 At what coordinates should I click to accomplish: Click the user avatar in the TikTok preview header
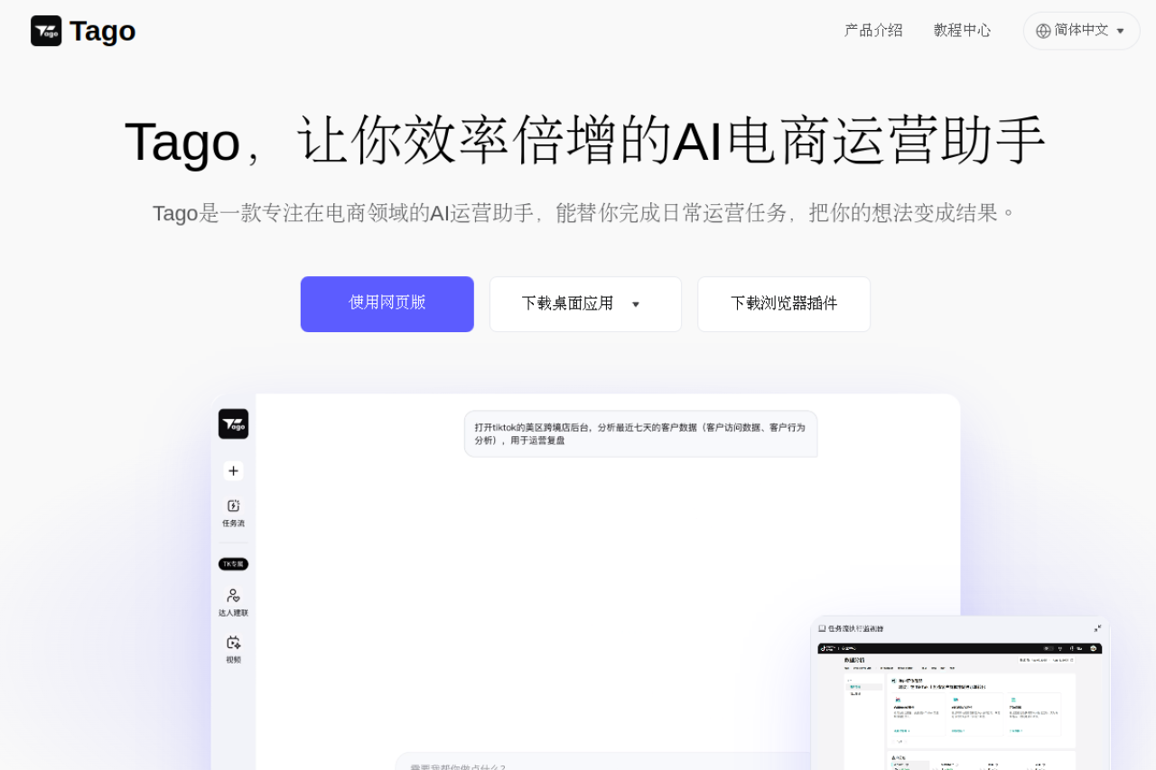coord(1093,649)
